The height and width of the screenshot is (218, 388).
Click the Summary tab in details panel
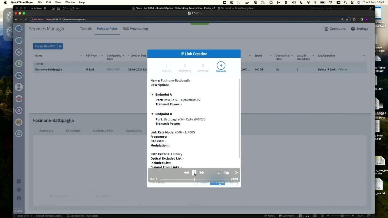coord(46,131)
